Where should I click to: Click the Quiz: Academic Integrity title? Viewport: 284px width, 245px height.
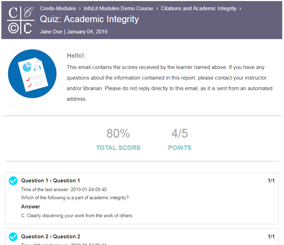pyautogui.click(x=89, y=19)
